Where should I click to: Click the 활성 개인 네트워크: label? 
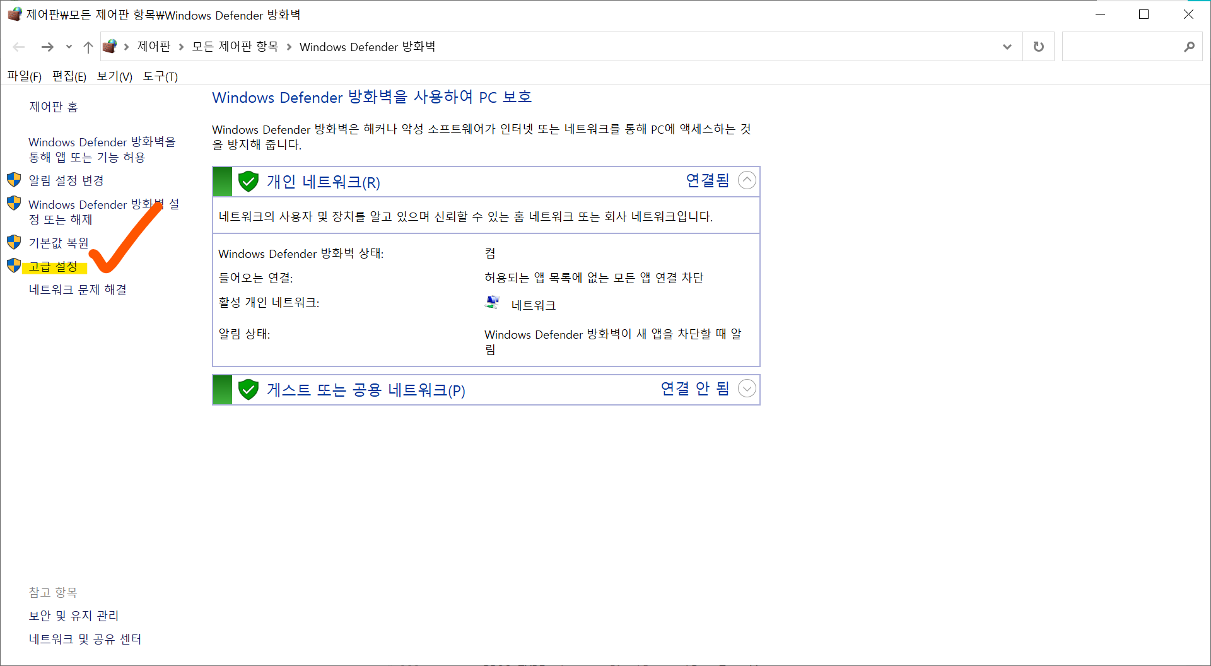click(269, 302)
